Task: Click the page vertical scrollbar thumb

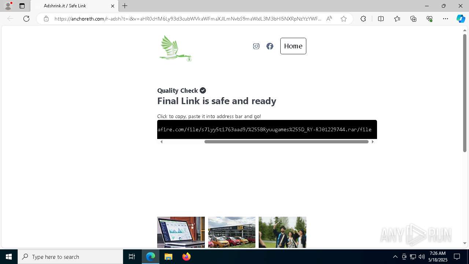Action: coord(465,93)
